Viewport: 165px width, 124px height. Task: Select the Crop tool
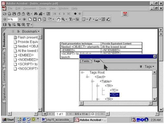coord(19,25)
